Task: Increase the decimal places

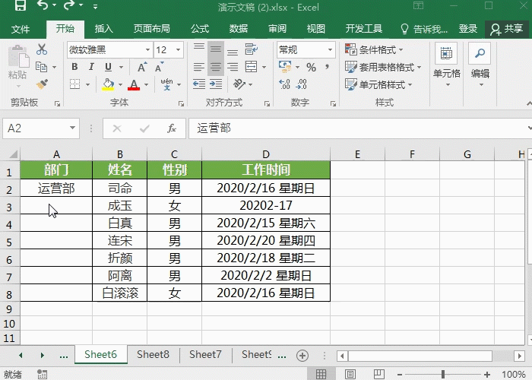Action: 284,84
